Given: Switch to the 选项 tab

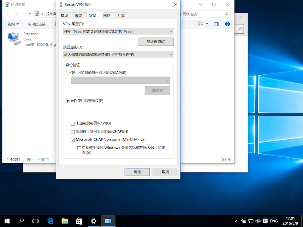Looking at the screenshot, I should [79, 16].
